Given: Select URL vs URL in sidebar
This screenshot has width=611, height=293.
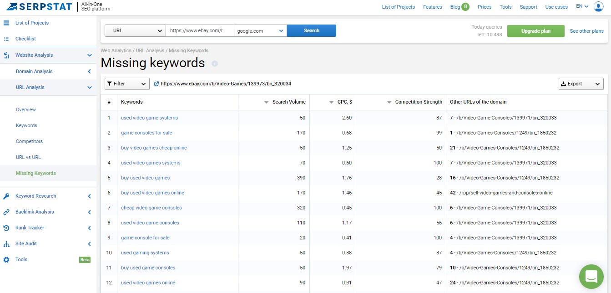Looking at the screenshot, I should tap(28, 157).
